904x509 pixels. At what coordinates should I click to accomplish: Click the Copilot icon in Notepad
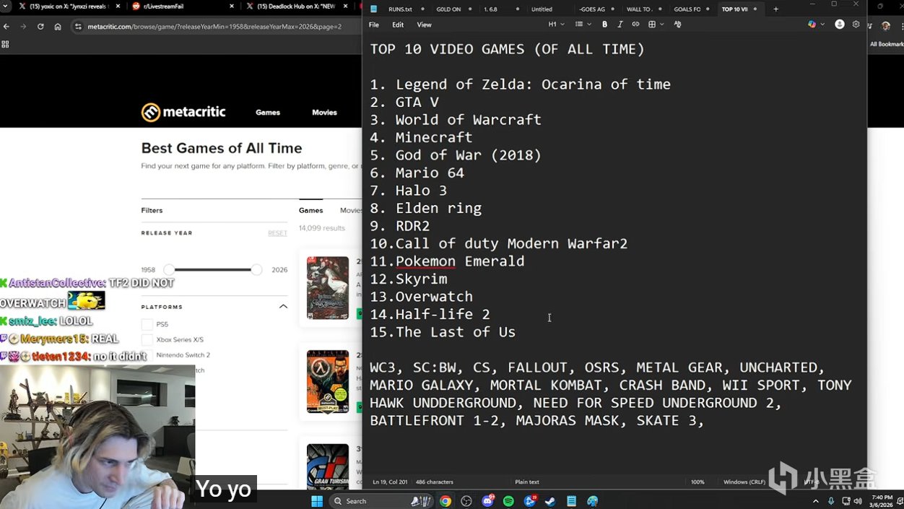[x=812, y=24]
